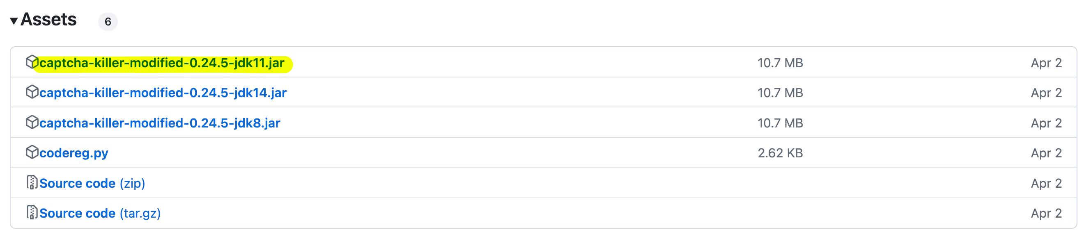The width and height of the screenshot is (1084, 241).
Task: Click the 10.7 MB size of jdk11.jar
Action: (x=780, y=63)
